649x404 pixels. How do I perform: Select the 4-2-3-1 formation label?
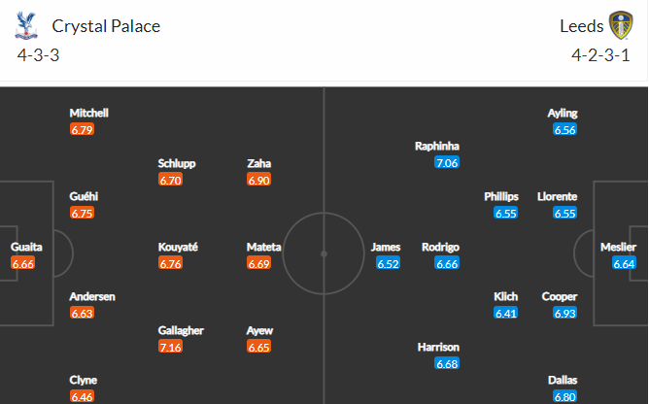pyautogui.click(x=600, y=55)
